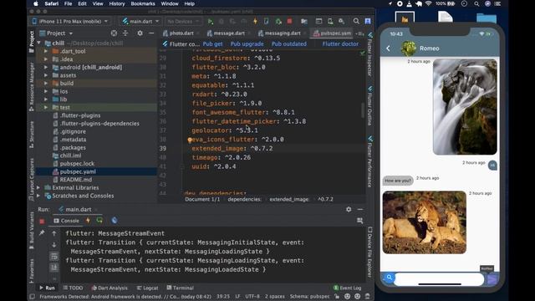This screenshot has height=301, width=535.
Task: Toggle read-only lock icon in status bar
Action: 337,297
